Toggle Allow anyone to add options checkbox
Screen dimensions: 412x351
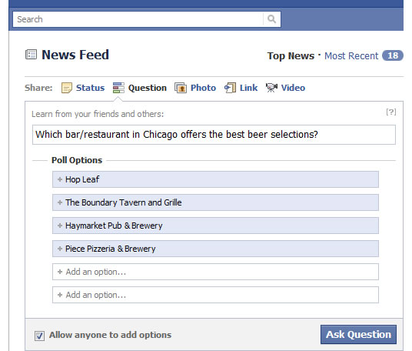coord(39,336)
